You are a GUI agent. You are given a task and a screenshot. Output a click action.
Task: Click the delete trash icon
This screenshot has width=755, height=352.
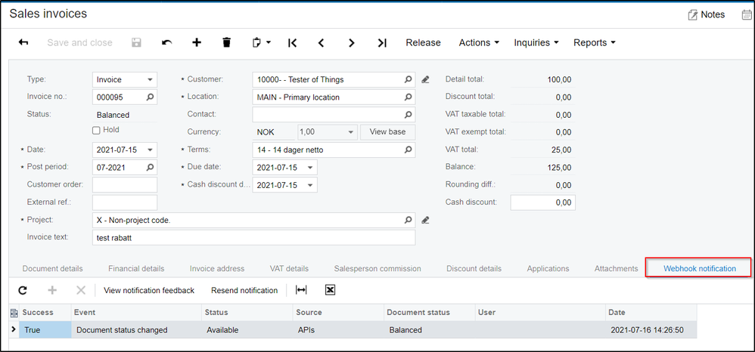point(226,43)
